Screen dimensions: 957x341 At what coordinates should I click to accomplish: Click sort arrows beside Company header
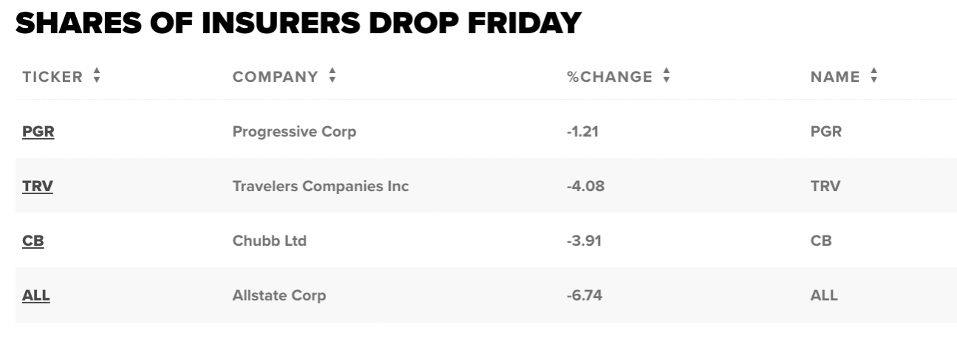click(x=332, y=76)
